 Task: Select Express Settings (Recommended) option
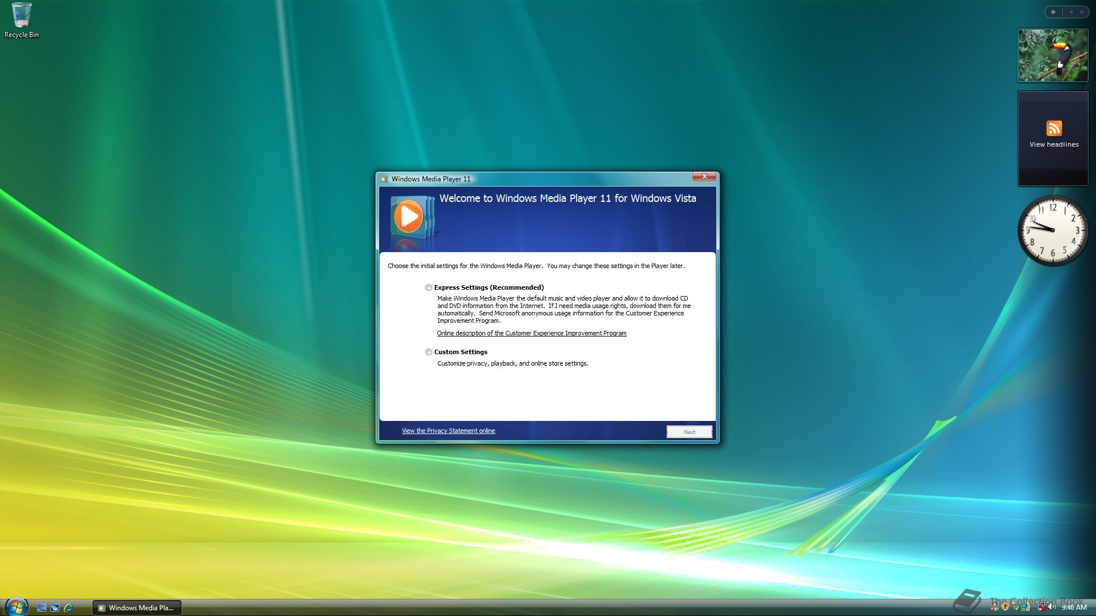click(x=429, y=287)
